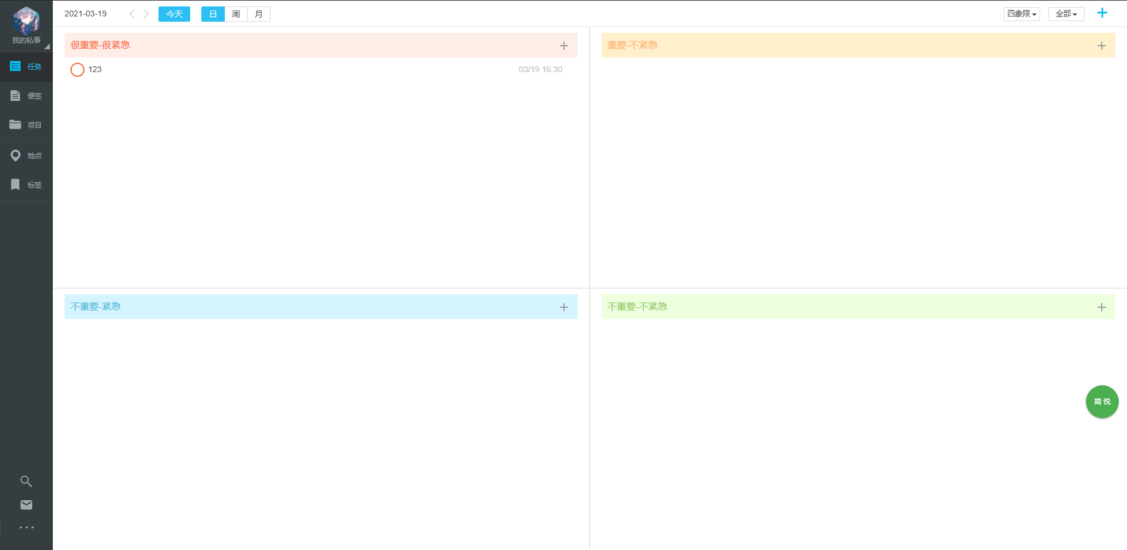Open the 任务 tasks section in sidebar

coord(26,66)
